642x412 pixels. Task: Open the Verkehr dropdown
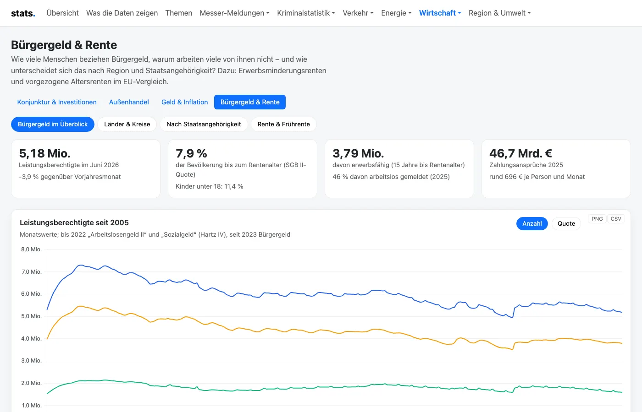click(358, 13)
